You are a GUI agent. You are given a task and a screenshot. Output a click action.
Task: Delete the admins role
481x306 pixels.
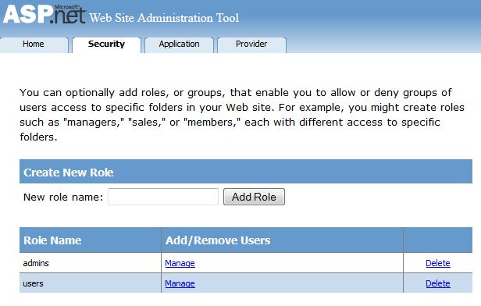pos(438,263)
